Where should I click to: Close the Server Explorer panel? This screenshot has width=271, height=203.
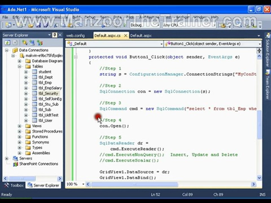click(x=60, y=35)
